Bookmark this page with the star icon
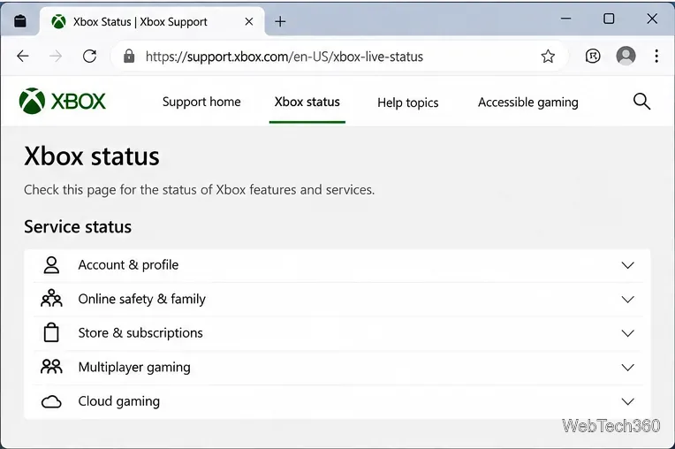This screenshot has width=675, height=449. tap(548, 56)
